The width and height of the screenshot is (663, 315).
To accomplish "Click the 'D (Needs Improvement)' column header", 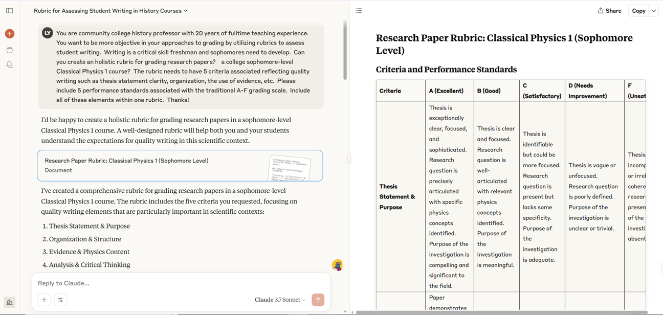I will pyautogui.click(x=594, y=91).
